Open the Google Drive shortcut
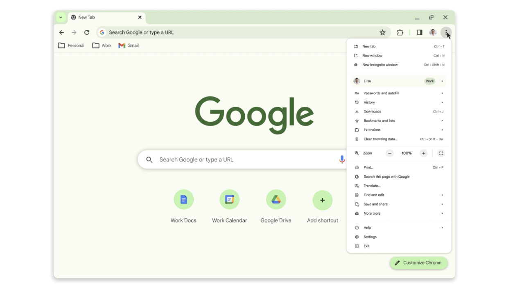This screenshot has height=295, width=524. [x=276, y=200]
